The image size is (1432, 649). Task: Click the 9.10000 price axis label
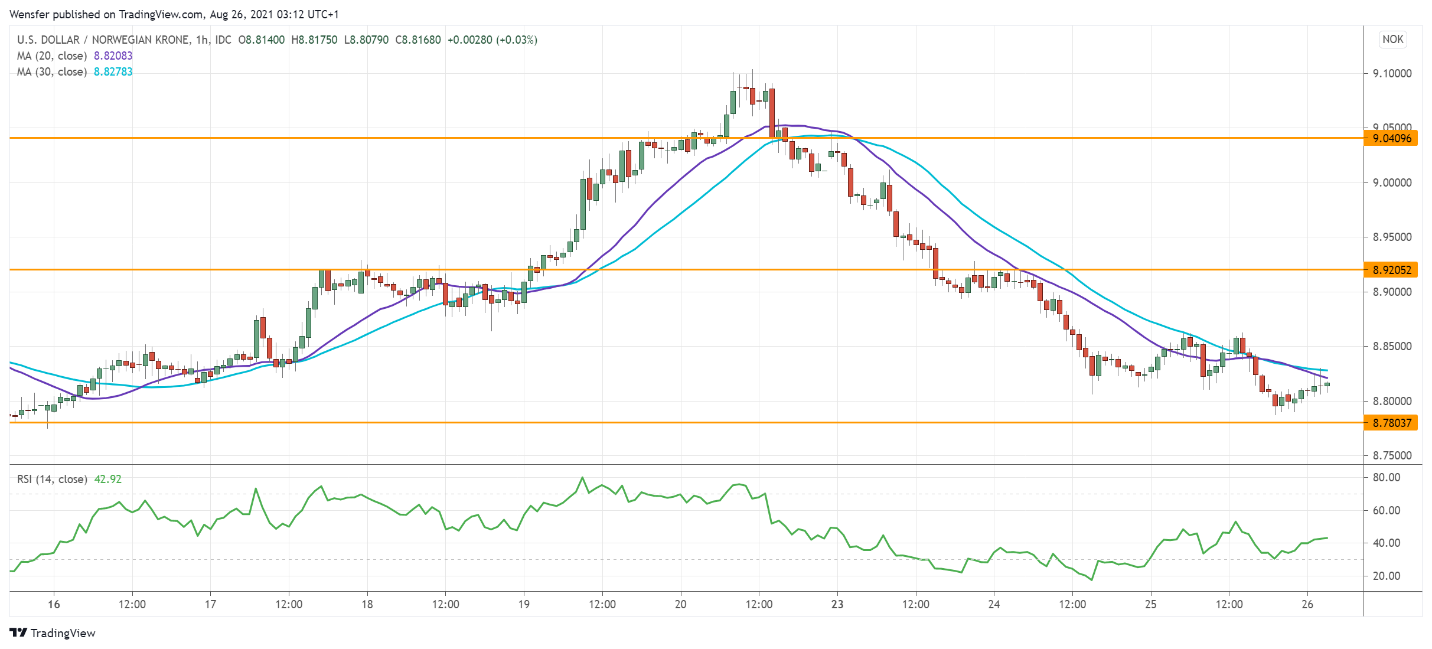pos(1392,74)
